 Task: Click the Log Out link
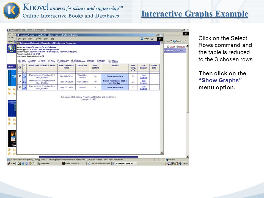click(x=181, y=46)
